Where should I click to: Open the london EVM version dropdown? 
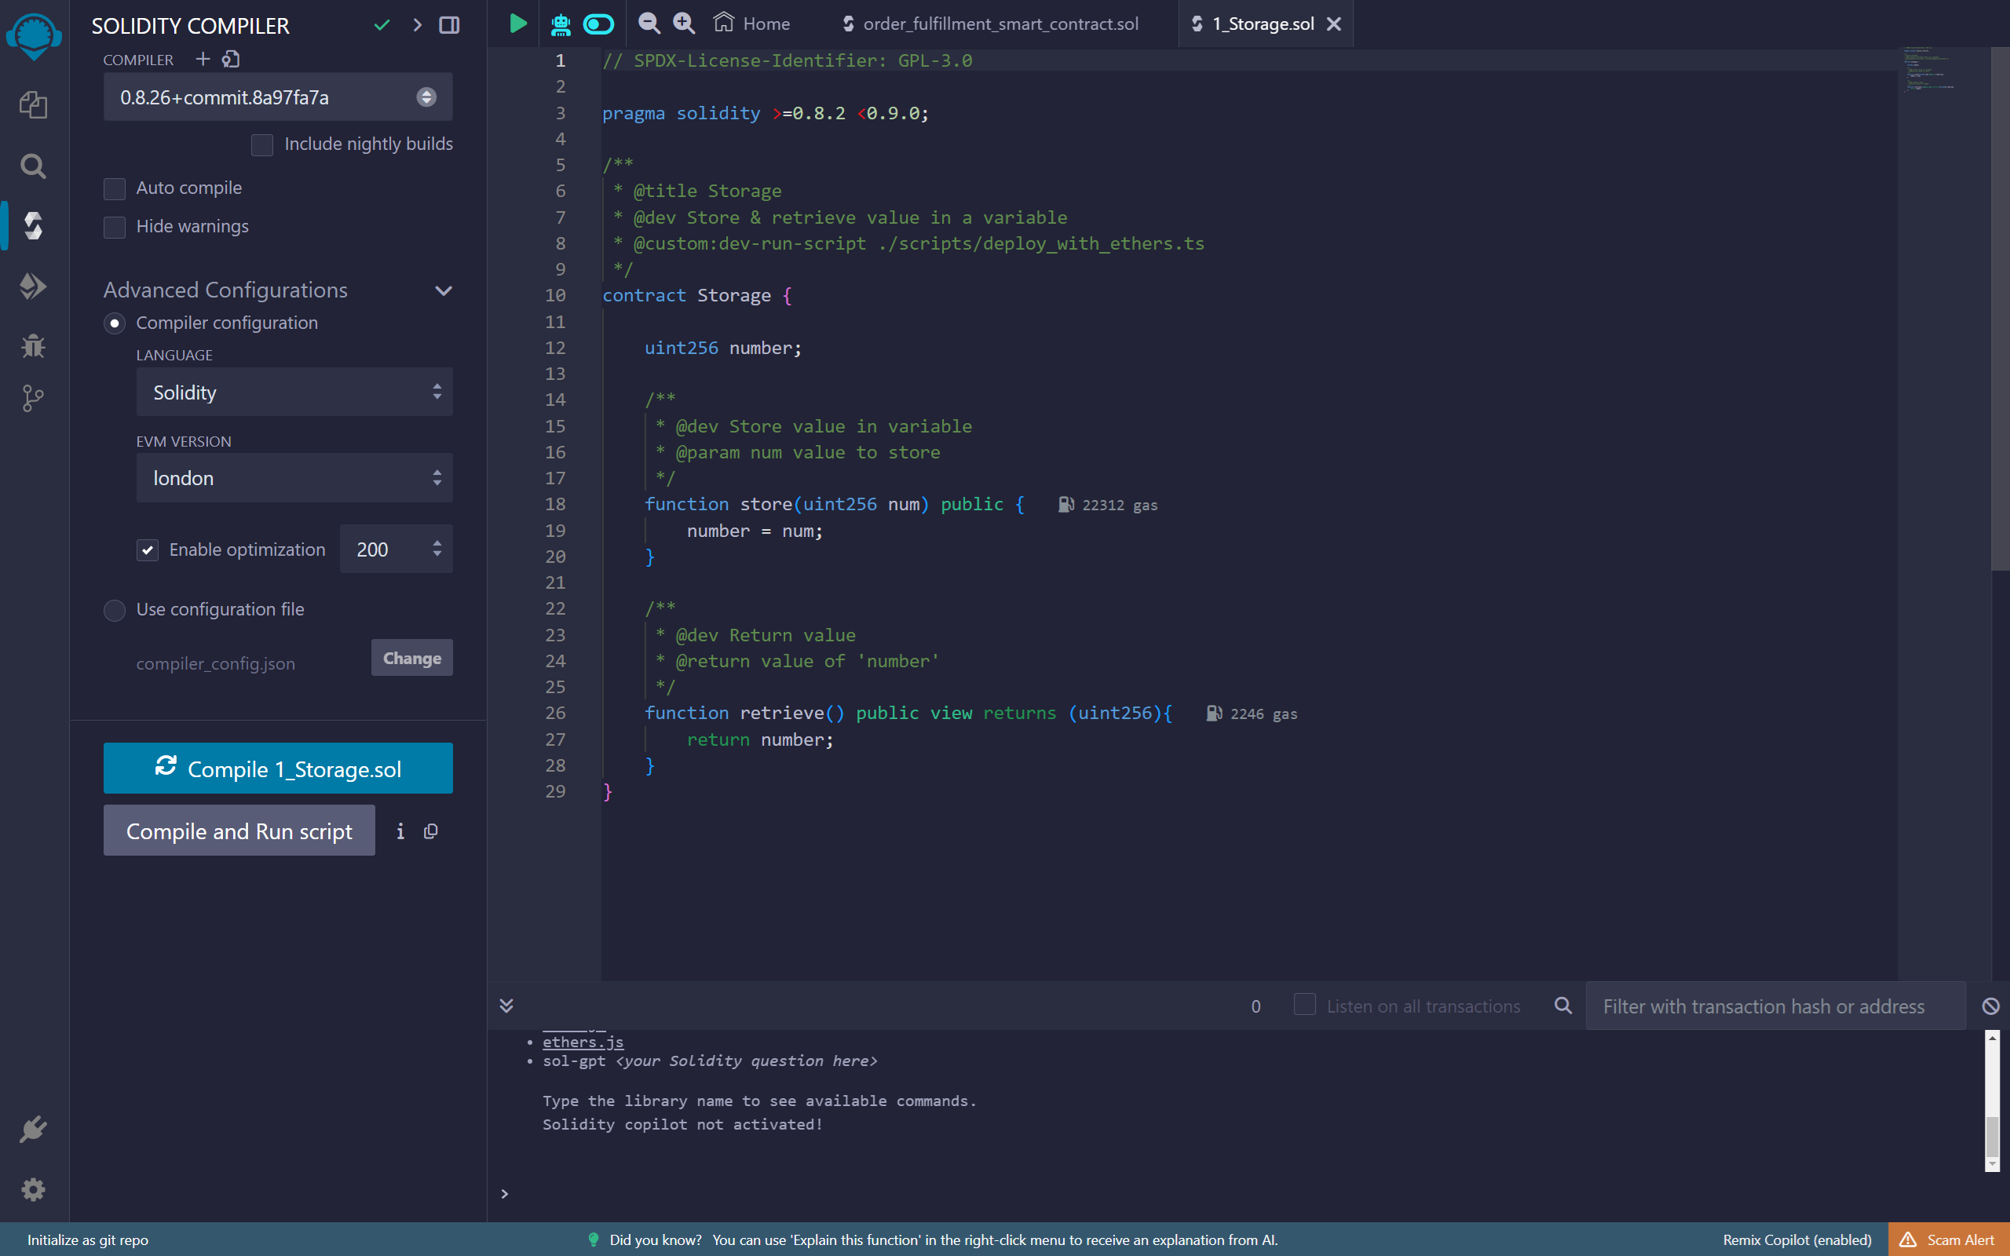(x=295, y=477)
